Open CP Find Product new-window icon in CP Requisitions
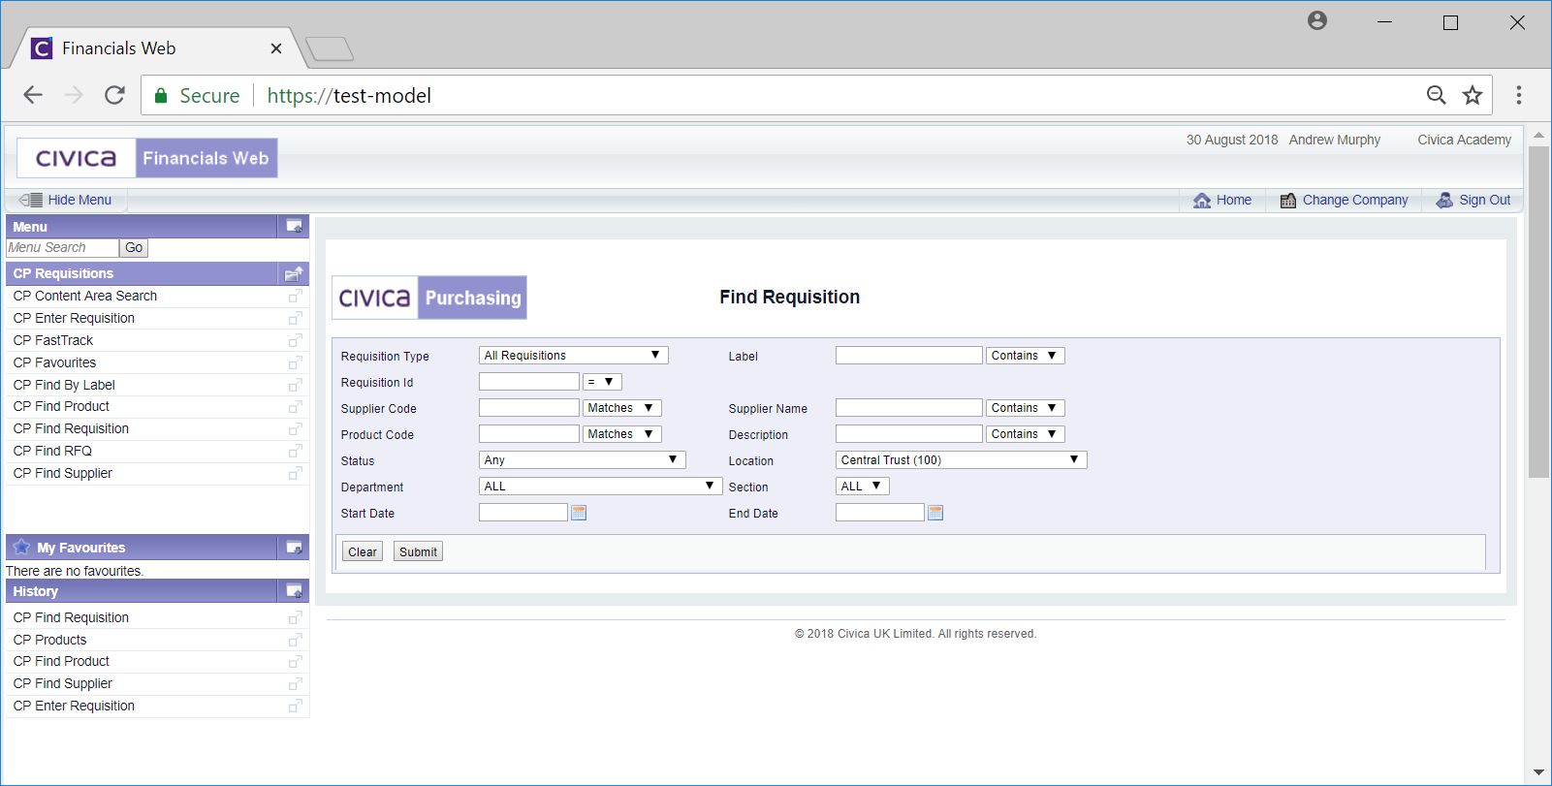The image size is (1552, 786). pyautogui.click(x=296, y=406)
